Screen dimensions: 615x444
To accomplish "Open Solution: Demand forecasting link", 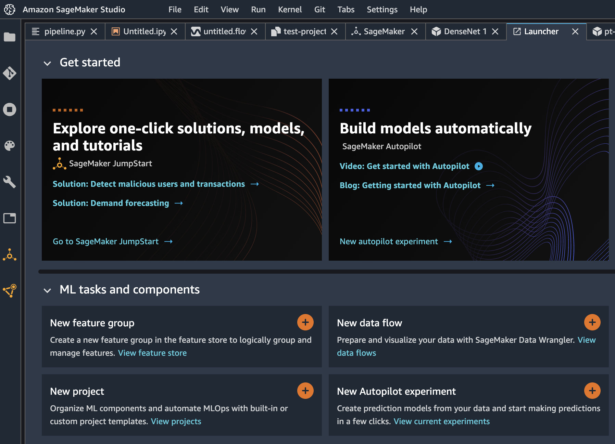I will point(117,203).
